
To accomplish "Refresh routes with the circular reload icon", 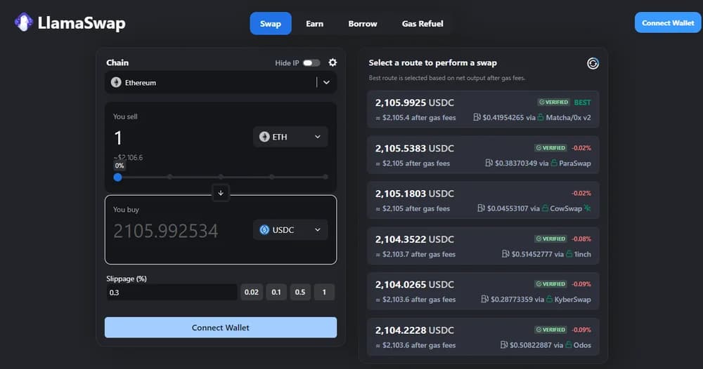I will tap(593, 63).
